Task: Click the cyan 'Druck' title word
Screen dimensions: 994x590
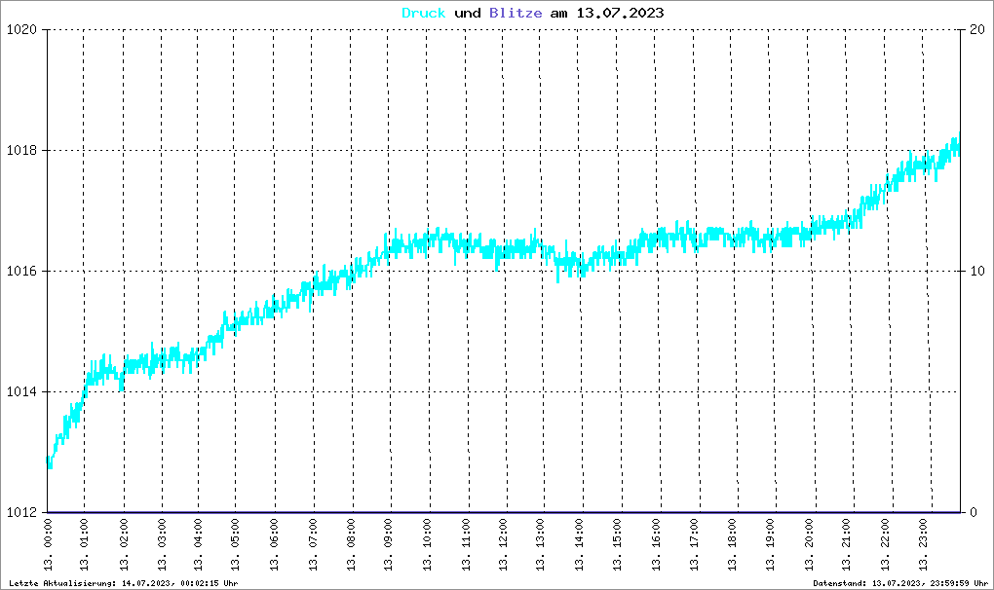Action: tap(424, 13)
